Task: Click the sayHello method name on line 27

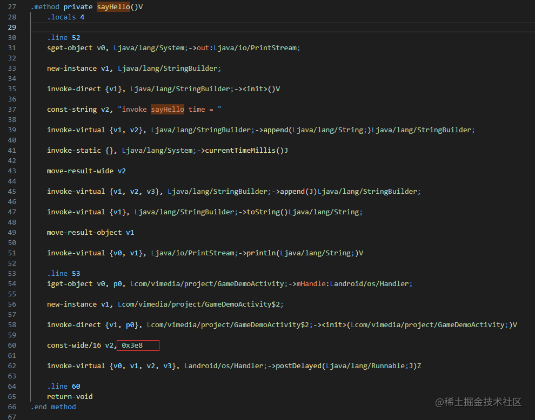Action: pos(113,7)
